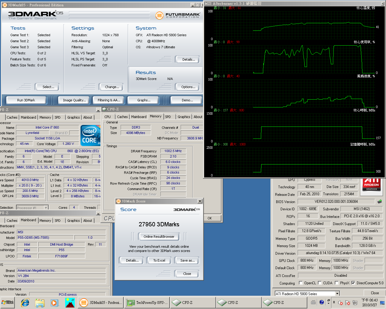Open SPD tab in the timings CPU-Z window

pos(168,117)
